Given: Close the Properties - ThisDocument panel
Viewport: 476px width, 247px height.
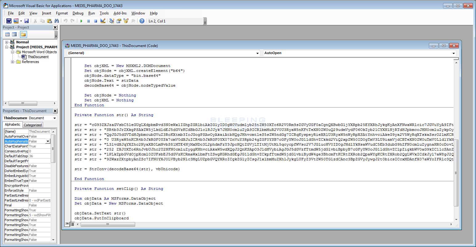Looking at the screenshot, I should (55, 111).
